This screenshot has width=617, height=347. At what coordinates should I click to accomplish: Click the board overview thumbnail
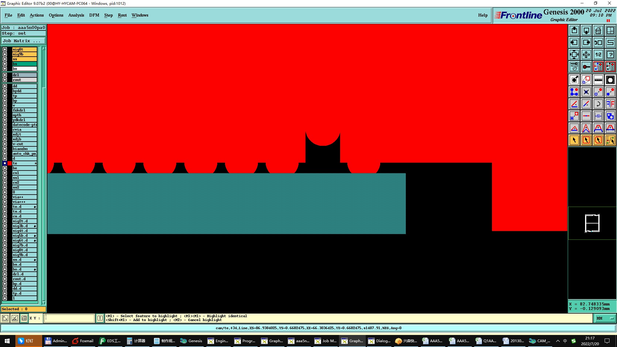click(592, 223)
